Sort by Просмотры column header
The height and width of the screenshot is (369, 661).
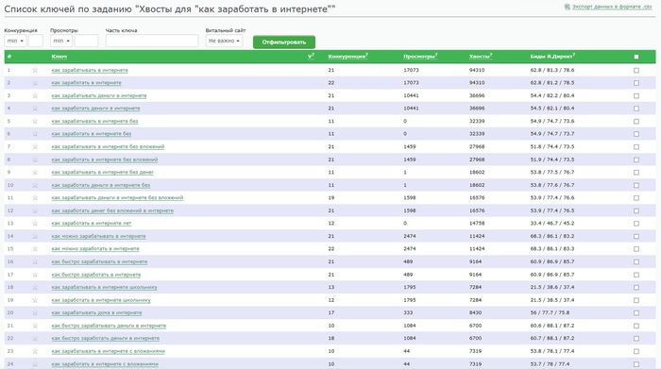[x=420, y=57]
